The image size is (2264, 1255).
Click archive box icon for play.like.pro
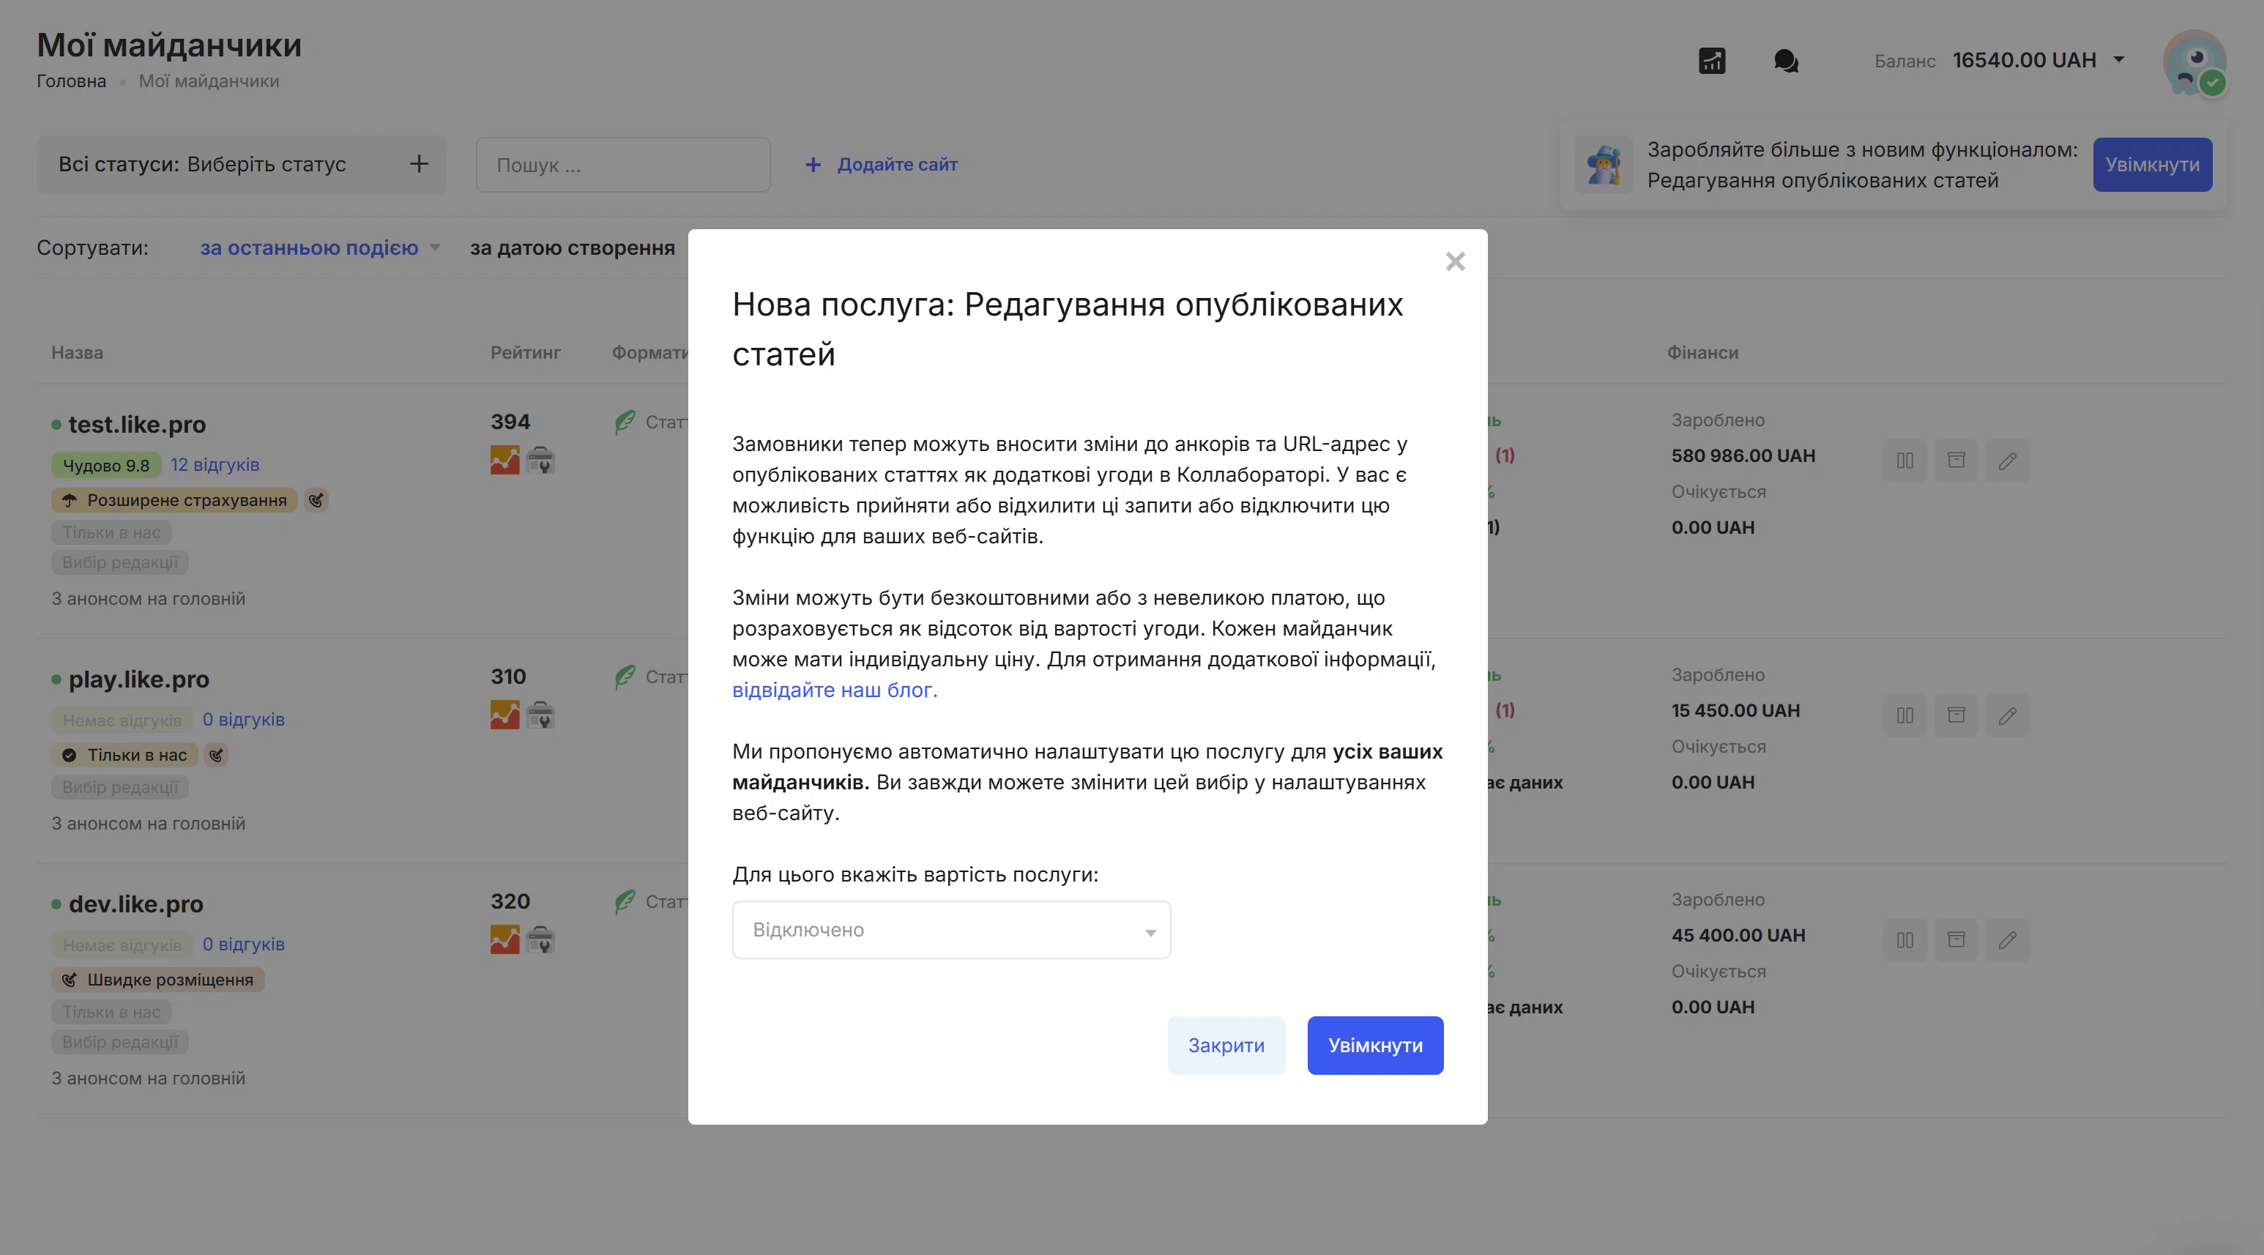tap(1956, 715)
